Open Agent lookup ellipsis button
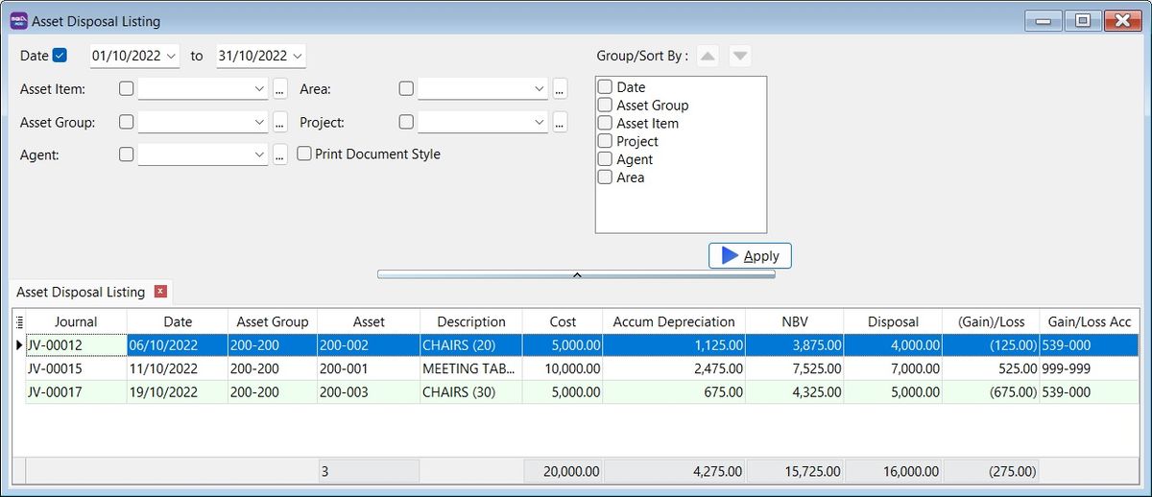The height and width of the screenshot is (497, 1152). (x=280, y=154)
